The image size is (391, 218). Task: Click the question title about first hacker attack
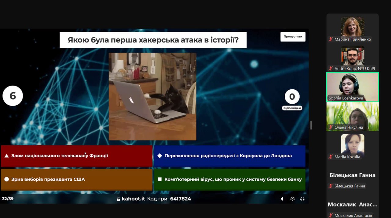(x=153, y=40)
